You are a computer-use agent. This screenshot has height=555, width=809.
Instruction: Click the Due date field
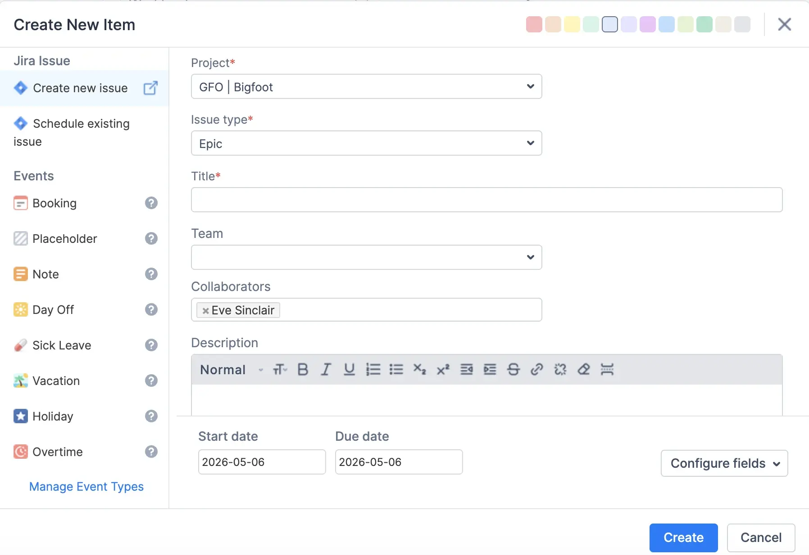click(x=399, y=462)
